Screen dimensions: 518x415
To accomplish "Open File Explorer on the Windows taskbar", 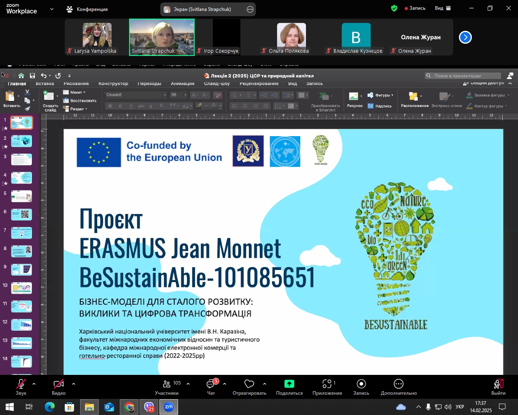I will pyautogui.click(x=89, y=407).
